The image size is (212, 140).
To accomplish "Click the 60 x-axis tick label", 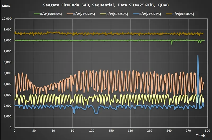I will pyautogui.click(x=53, y=131).
